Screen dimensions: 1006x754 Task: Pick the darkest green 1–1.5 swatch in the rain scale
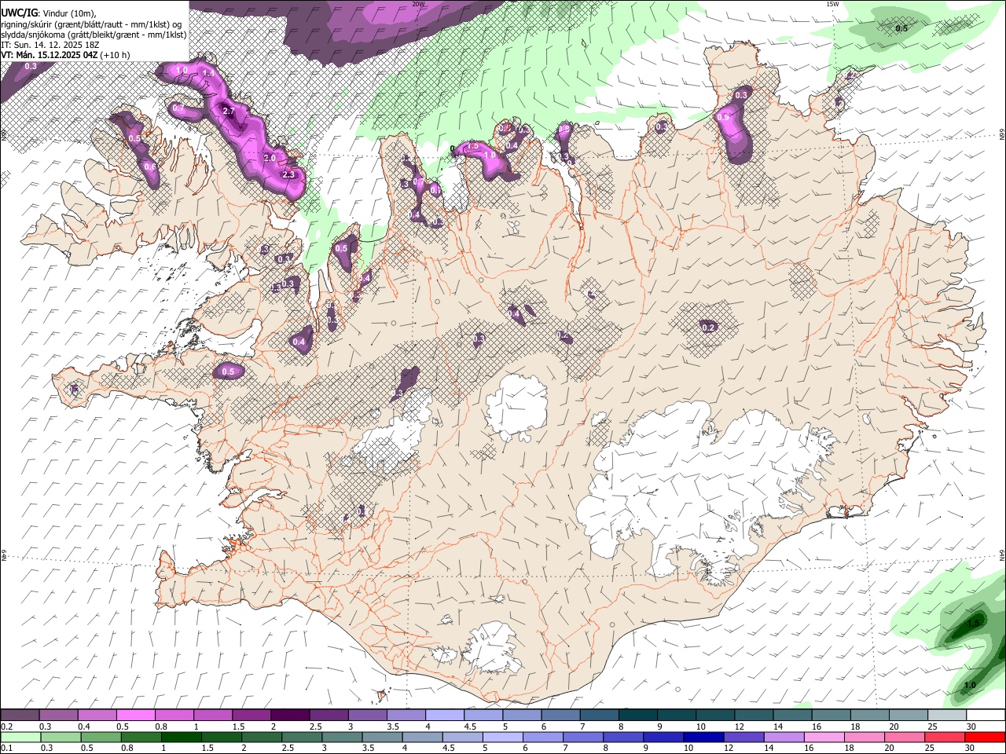click(x=182, y=738)
